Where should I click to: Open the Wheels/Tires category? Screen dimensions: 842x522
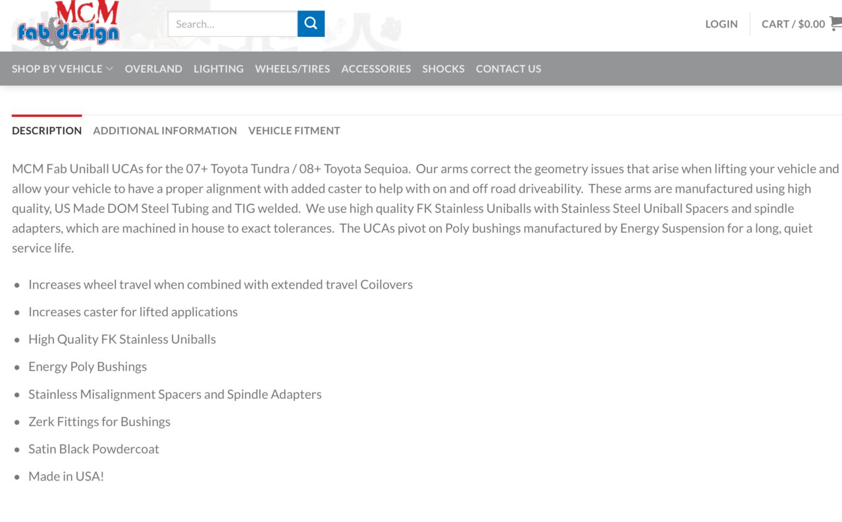click(292, 68)
